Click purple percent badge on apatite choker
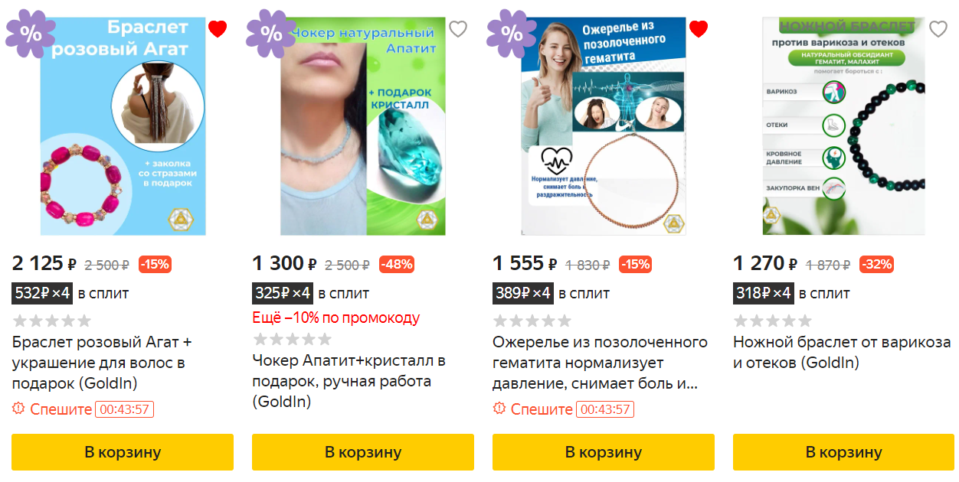The height and width of the screenshot is (482, 959). pyautogui.click(x=271, y=34)
